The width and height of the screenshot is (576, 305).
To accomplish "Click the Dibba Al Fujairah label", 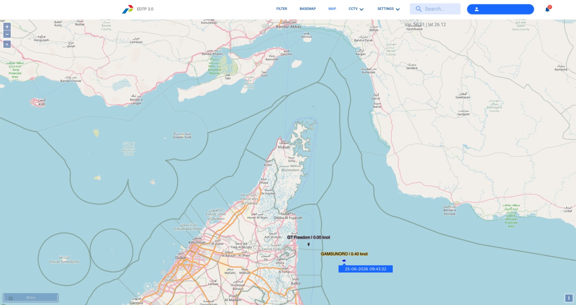I will 288,218.
